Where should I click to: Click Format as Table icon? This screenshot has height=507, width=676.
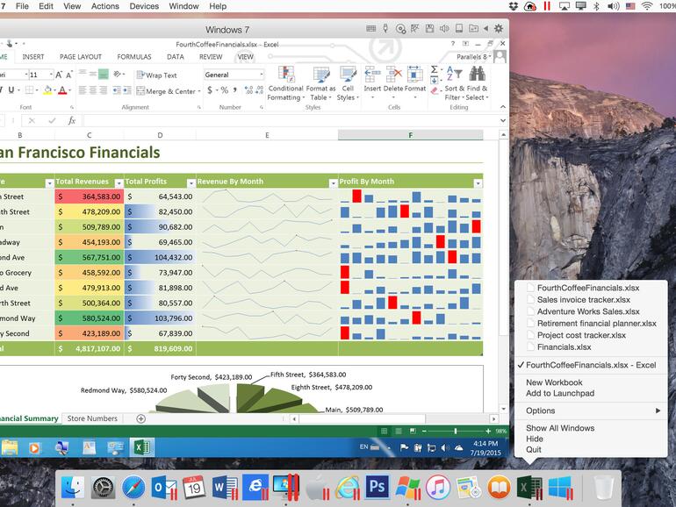pos(320,83)
